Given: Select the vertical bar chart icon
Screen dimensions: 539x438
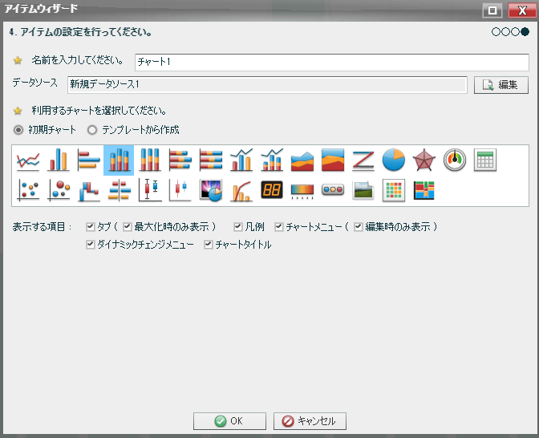Looking at the screenshot, I should [x=58, y=160].
